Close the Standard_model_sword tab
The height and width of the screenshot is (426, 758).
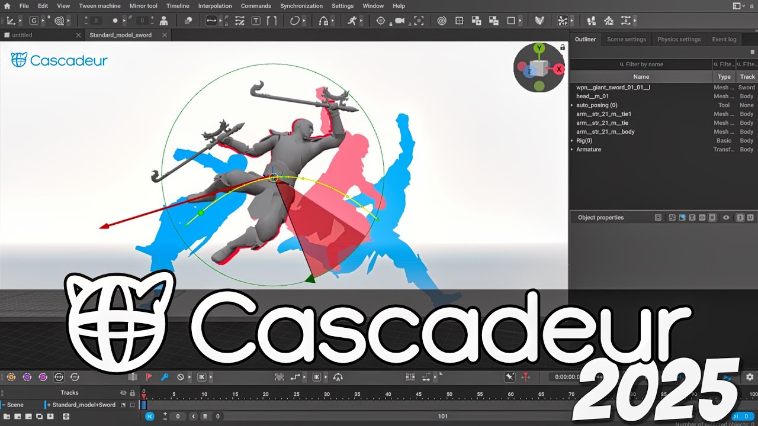165,35
